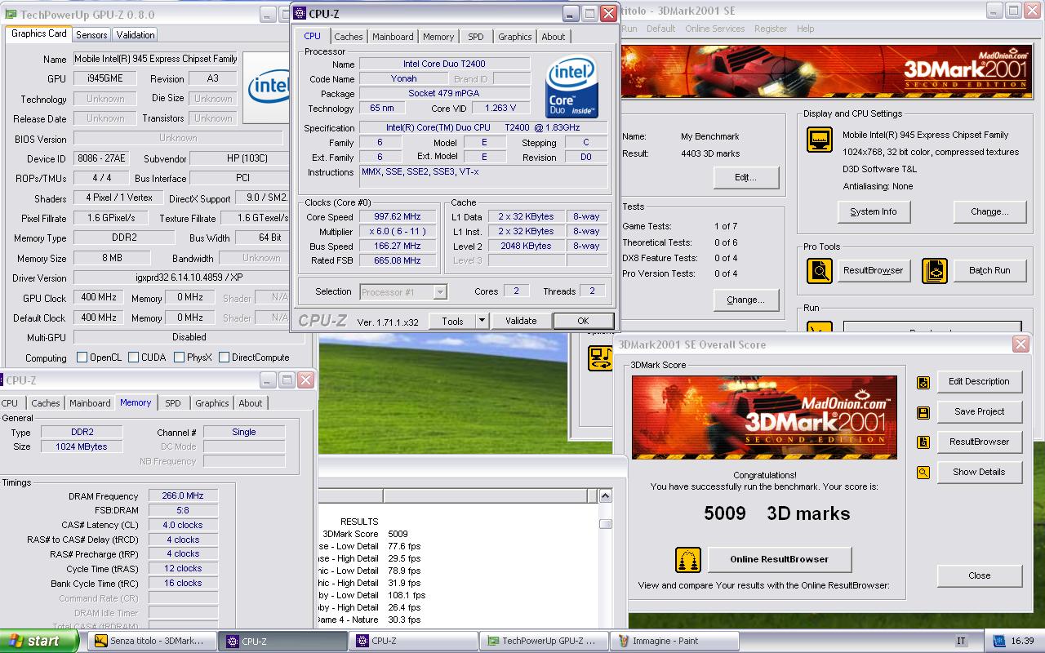Click the Core Speed value 997.62 MHz
The width and height of the screenshot is (1045, 653).
398,217
